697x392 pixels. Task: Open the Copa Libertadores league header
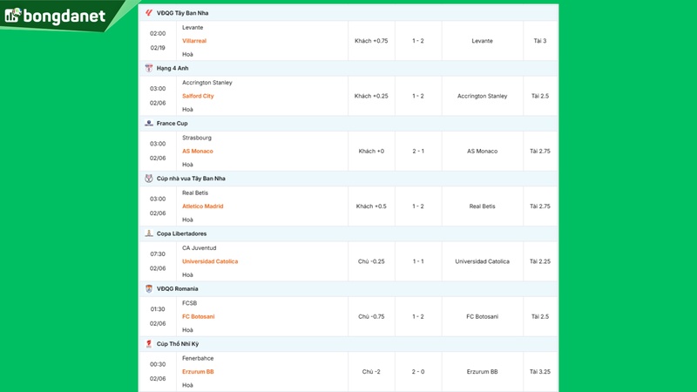pyautogui.click(x=181, y=233)
